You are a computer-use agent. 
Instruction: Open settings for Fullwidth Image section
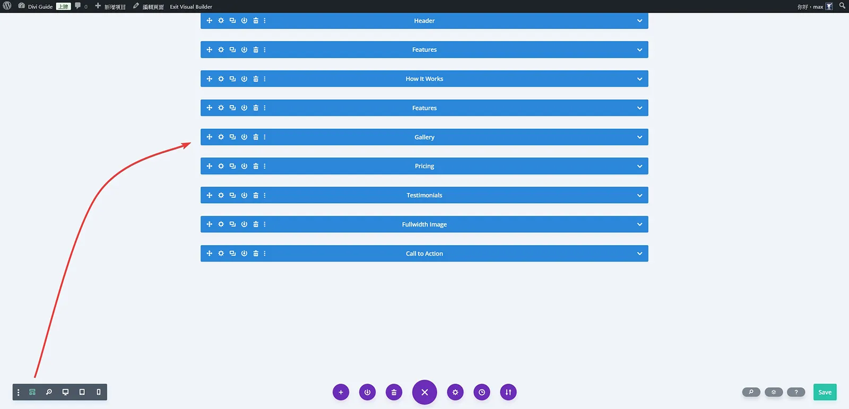(221, 224)
